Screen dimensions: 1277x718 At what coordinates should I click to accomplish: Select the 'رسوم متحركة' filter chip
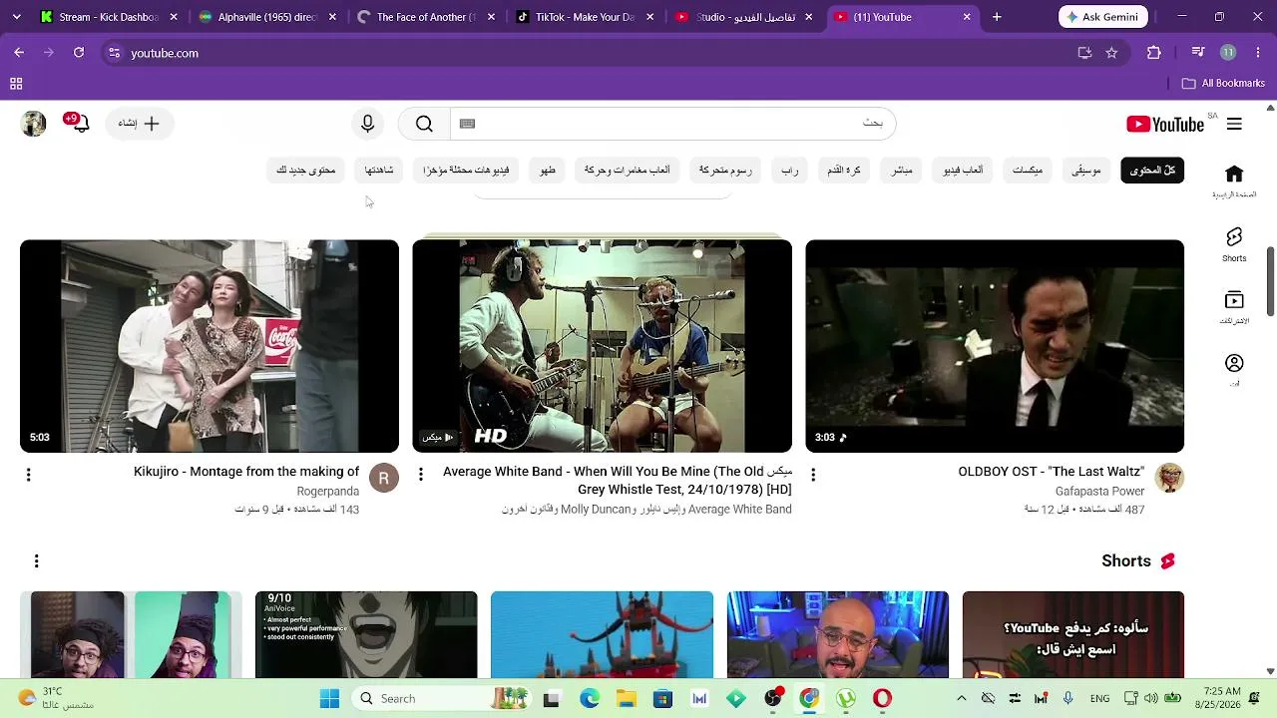tap(725, 171)
